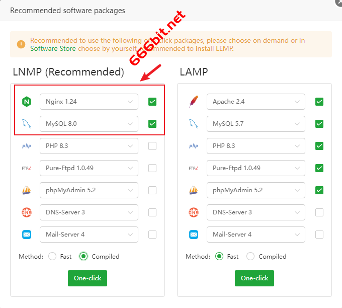Viewport: 342px width, 308px height.
Task: Select Fast method for LAMP
Action: pyautogui.click(x=219, y=256)
